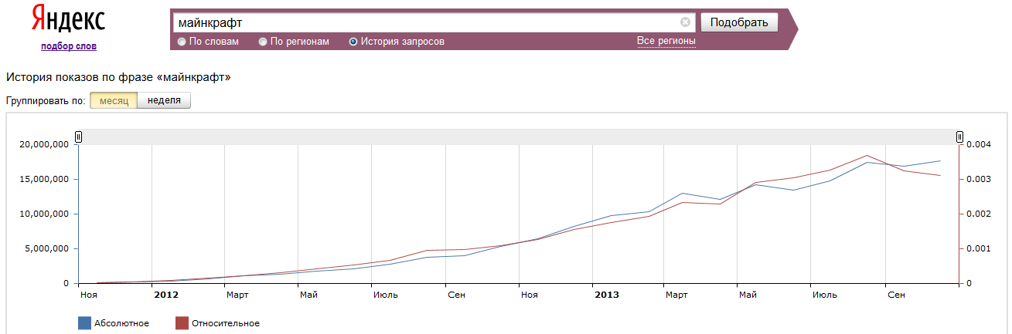Group the chart by месяц

coord(114,100)
